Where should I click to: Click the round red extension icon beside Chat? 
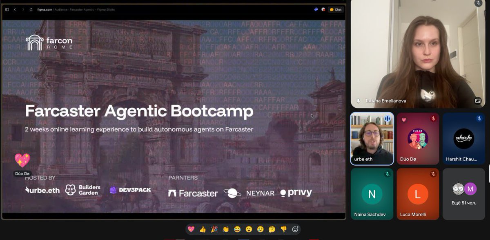(x=323, y=9)
